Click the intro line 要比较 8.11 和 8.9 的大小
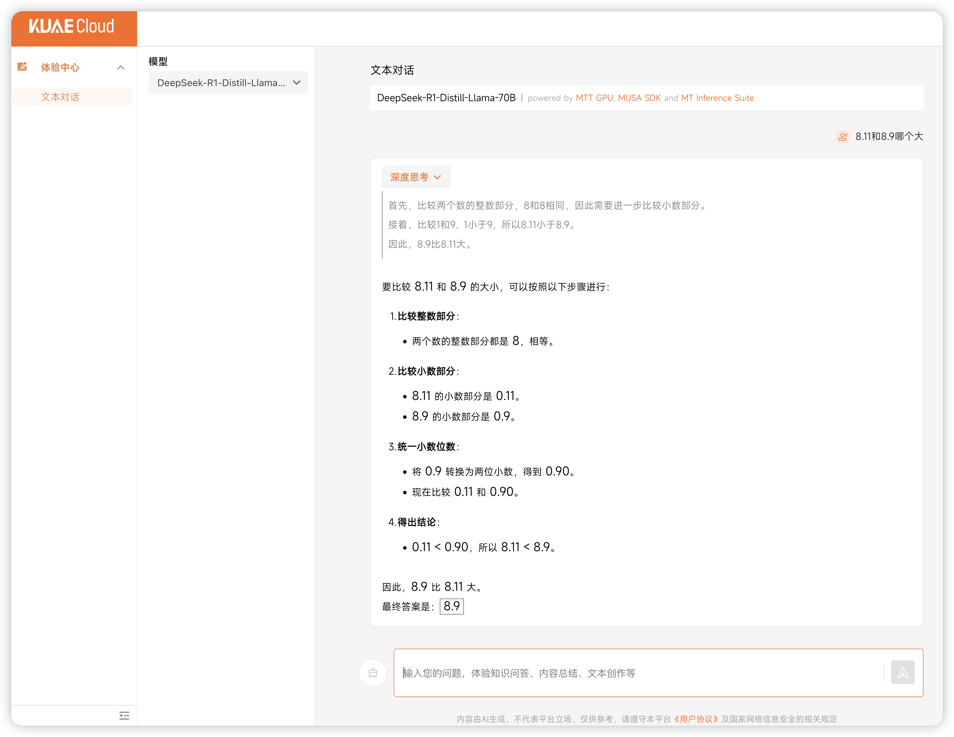This screenshot has height=737, width=954. (x=496, y=286)
